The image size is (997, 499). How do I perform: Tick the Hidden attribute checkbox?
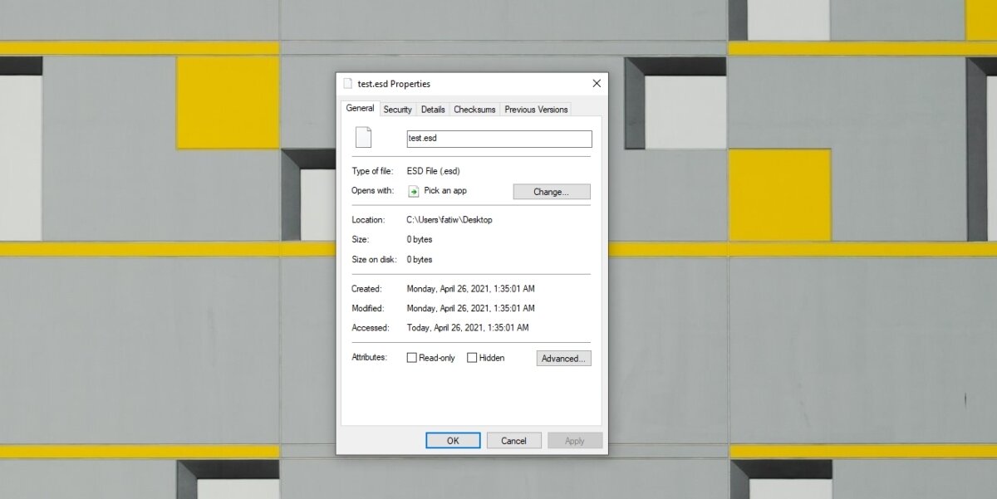click(472, 358)
